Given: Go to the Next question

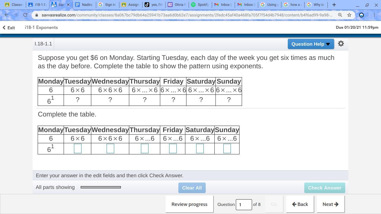Looking at the screenshot, I should click(330, 204).
